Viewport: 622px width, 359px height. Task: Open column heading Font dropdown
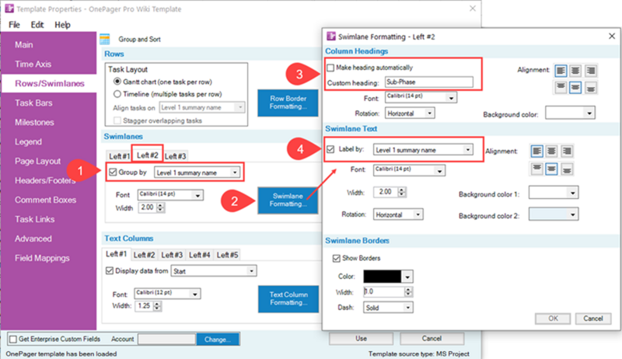click(x=421, y=97)
